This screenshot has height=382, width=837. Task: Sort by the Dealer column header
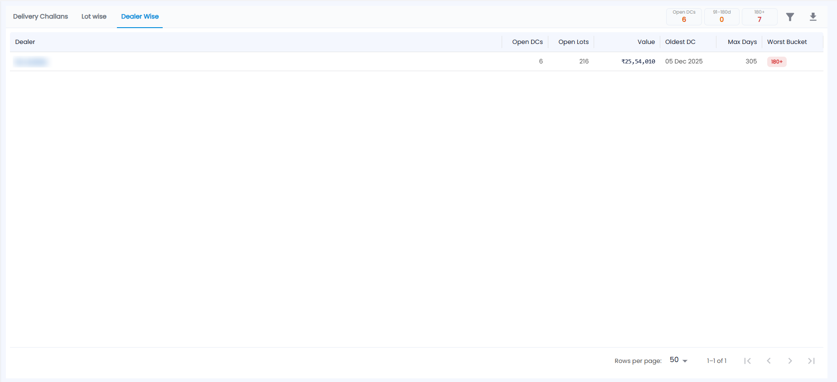[25, 42]
